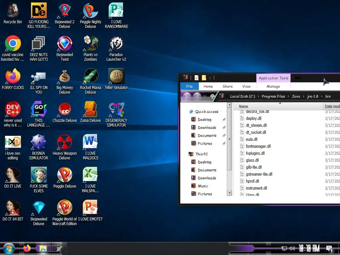Expand chevron after Java breadcrumb
340x255 pixels.
[x=303, y=96]
